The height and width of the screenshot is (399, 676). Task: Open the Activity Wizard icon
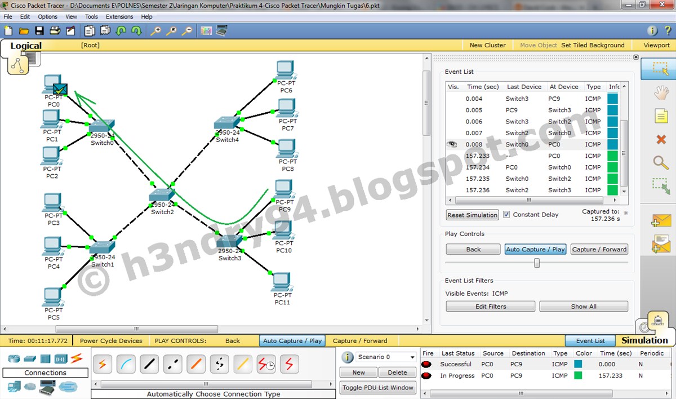click(71, 30)
